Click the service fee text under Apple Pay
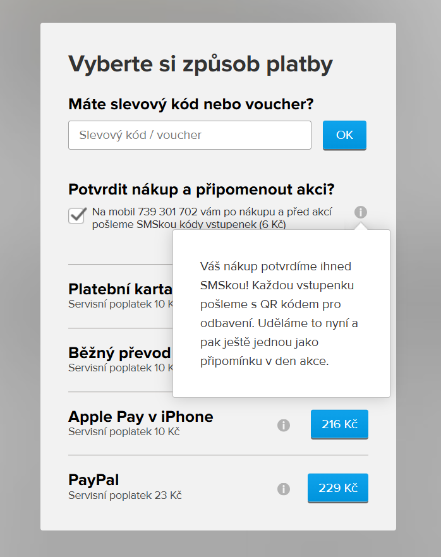 124,432
